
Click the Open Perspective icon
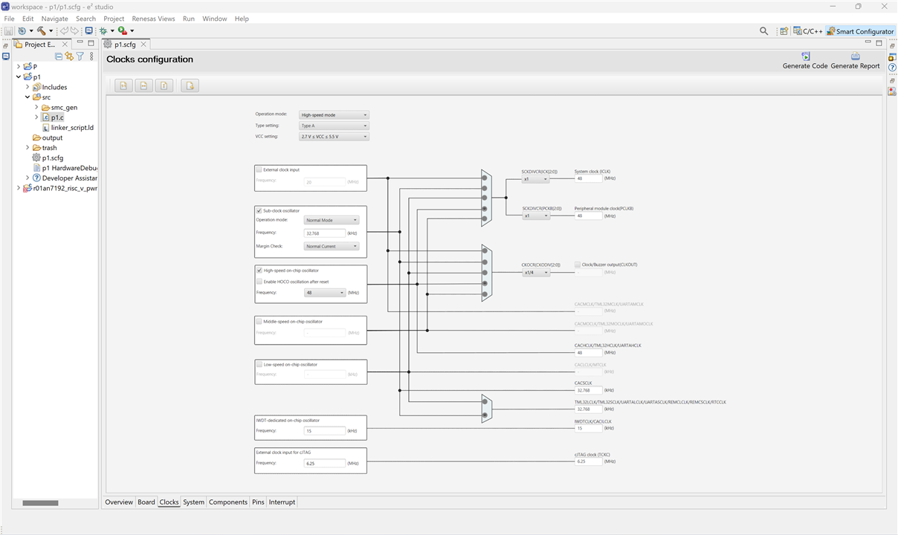click(x=784, y=31)
